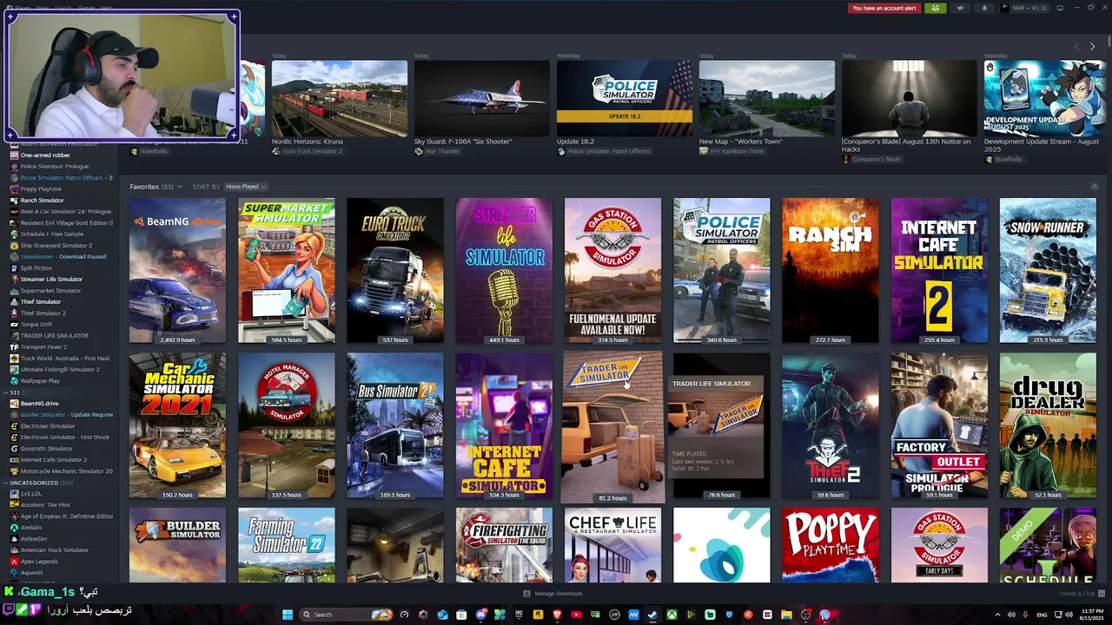The height and width of the screenshot is (625, 1112).
Task: Open Sky Guard F-106A news thumbnail
Action: coord(481,98)
